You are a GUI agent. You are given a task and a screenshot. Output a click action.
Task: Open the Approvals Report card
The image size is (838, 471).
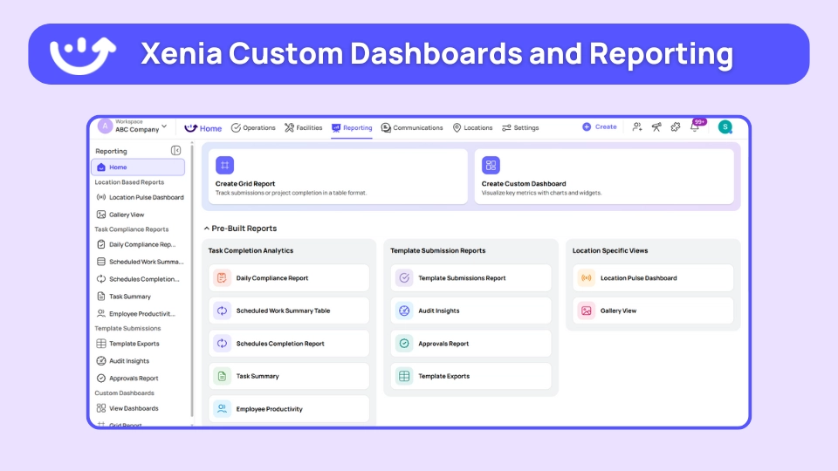click(471, 344)
